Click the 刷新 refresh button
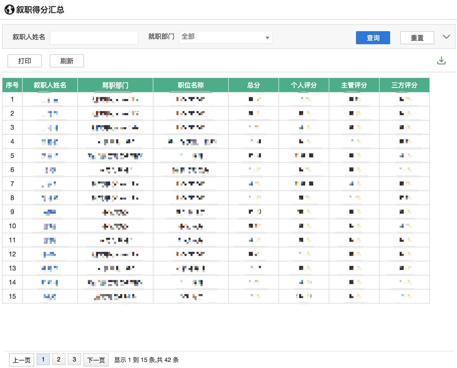Screen dimensions: 457x368 (67, 61)
